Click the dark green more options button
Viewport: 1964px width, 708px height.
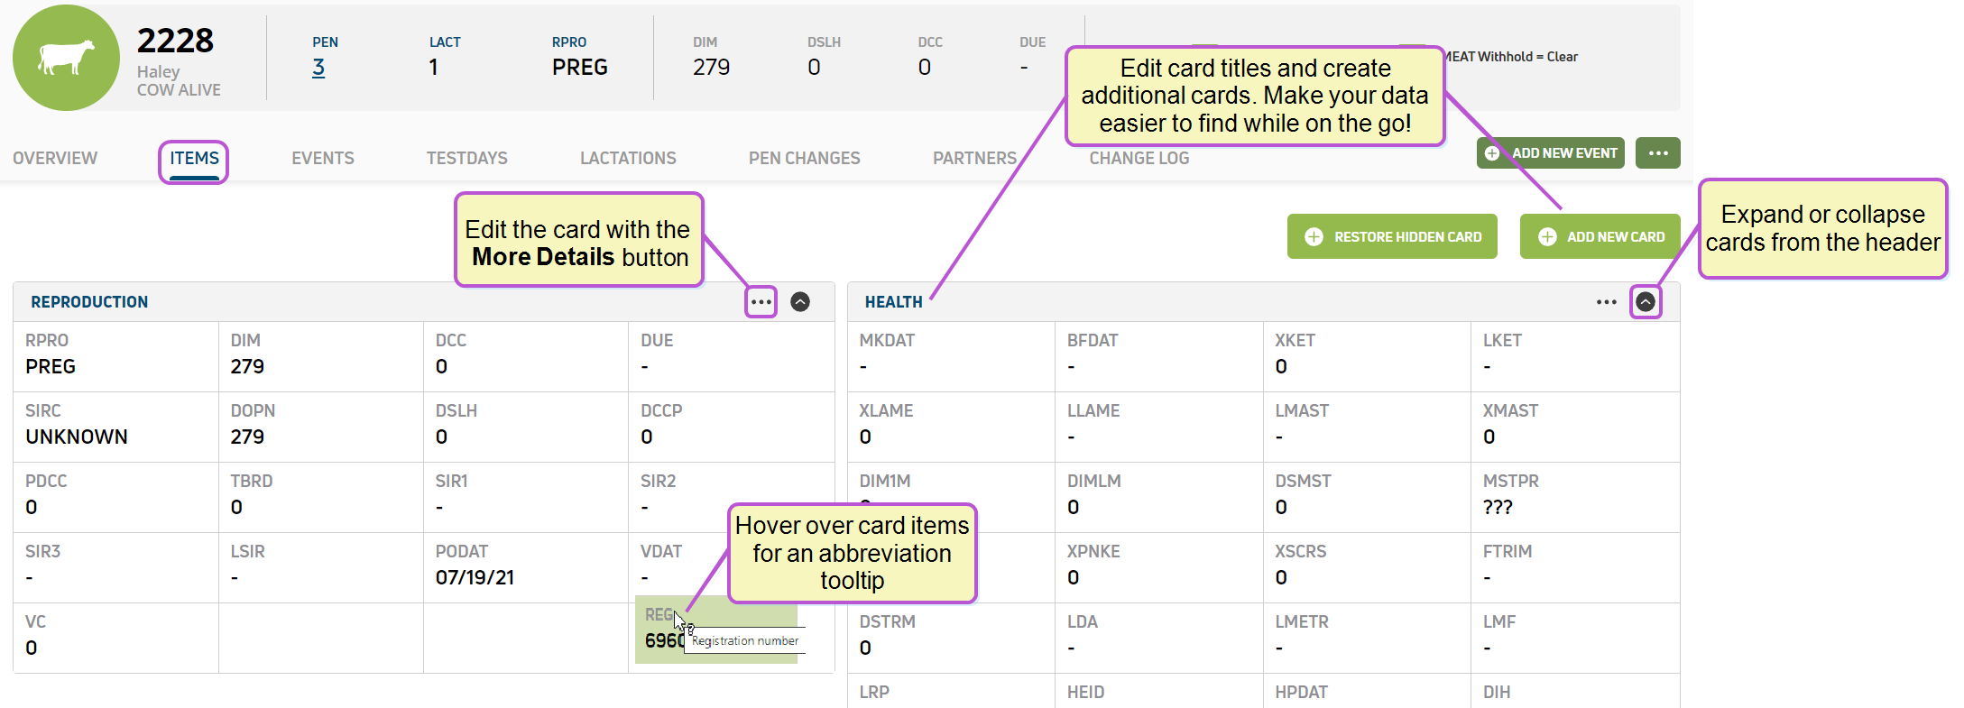point(1658,153)
